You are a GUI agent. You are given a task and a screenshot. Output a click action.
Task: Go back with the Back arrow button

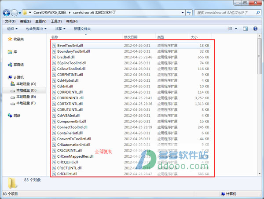[x=7, y=13]
